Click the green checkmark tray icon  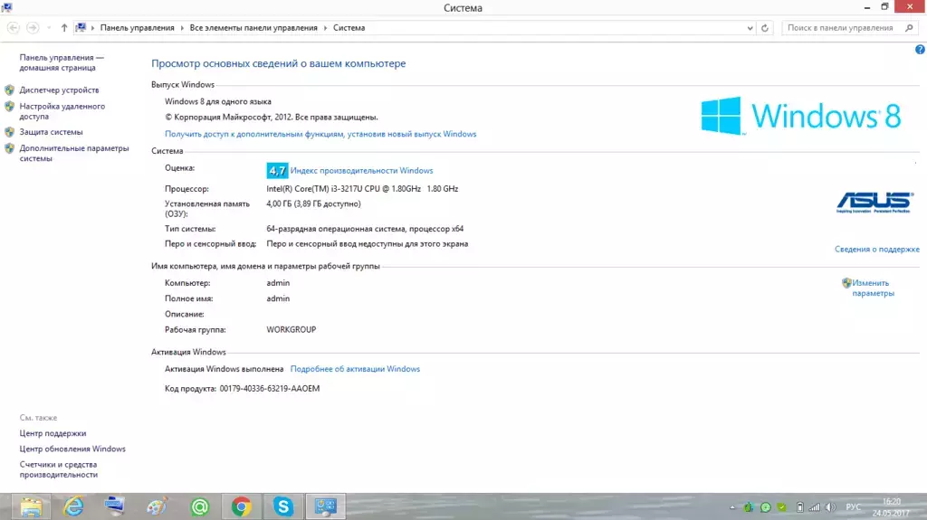coord(781,507)
